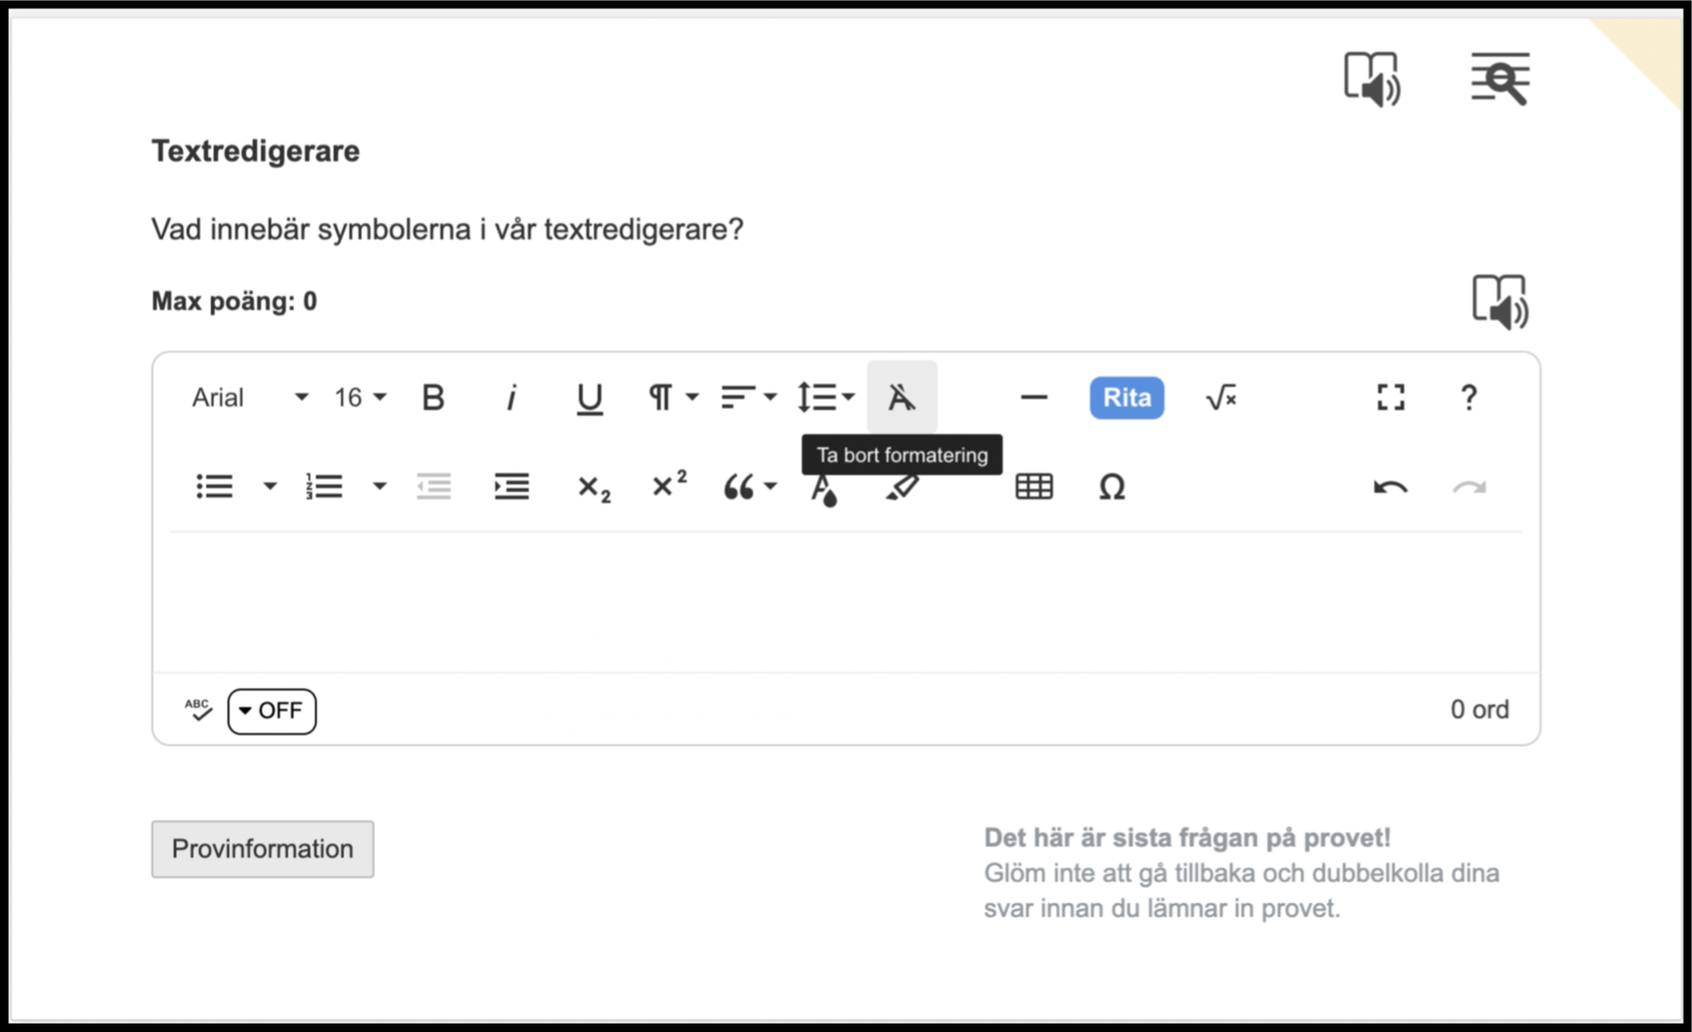The width and height of the screenshot is (1692, 1032).
Task: Toggle underline formatting
Action: (589, 398)
